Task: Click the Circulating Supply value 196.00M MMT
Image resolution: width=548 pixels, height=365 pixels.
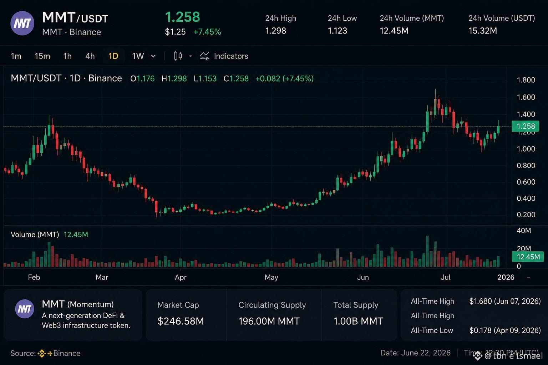Action: tap(269, 321)
